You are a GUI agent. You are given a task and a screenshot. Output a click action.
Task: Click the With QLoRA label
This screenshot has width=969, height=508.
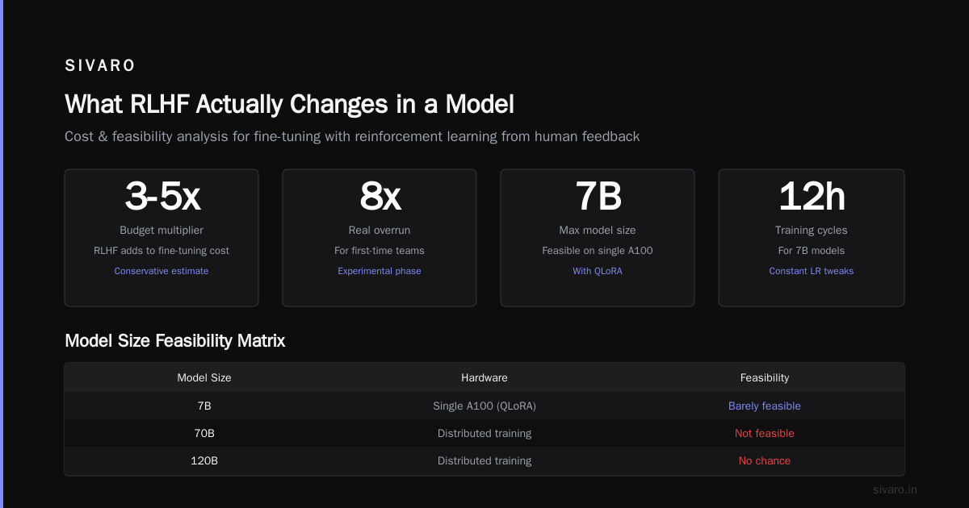tap(598, 271)
